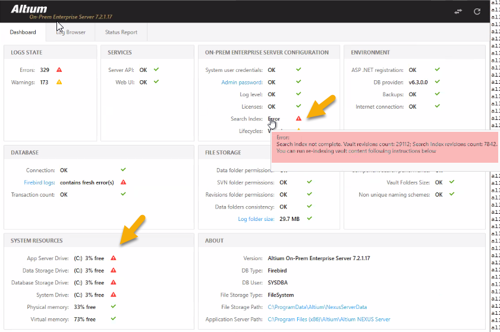Click the Firebird logs error icon

(123, 182)
